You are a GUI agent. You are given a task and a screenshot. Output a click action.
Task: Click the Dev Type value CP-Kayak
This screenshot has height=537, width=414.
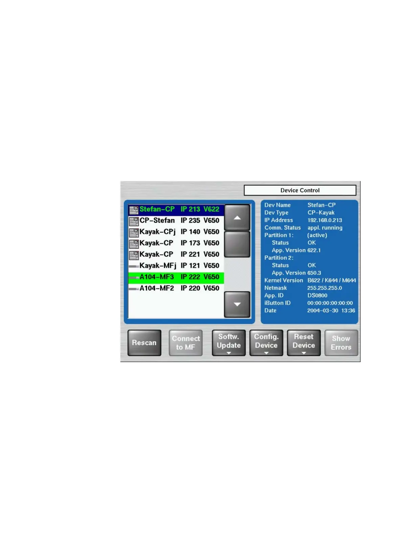[321, 213]
